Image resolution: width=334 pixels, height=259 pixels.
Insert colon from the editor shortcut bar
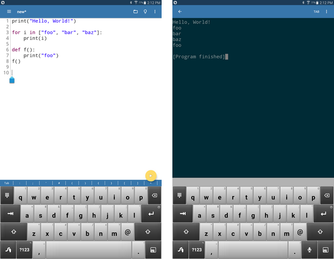tap(19, 183)
